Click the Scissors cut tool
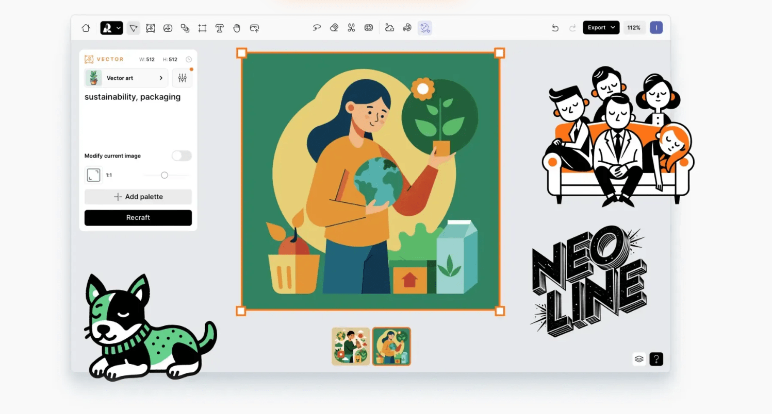The width and height of the screenshot is (772, 414). click(352, 28)
